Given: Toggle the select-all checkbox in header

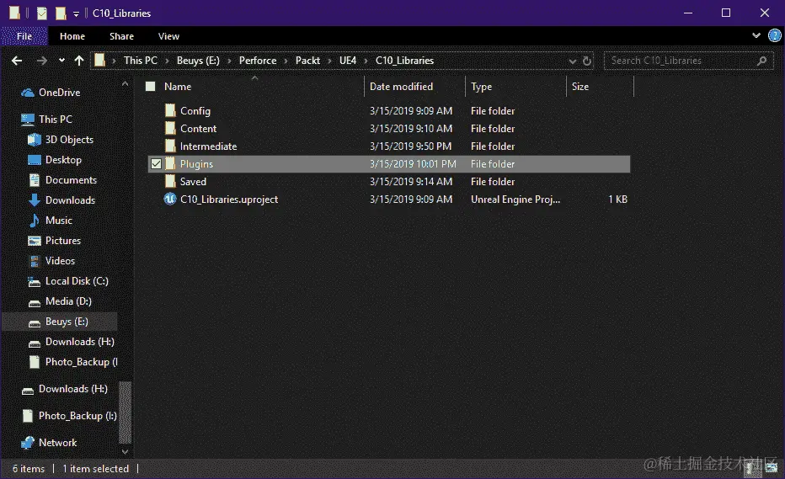Looking at the screenshot, I should [x=150, y=86].
